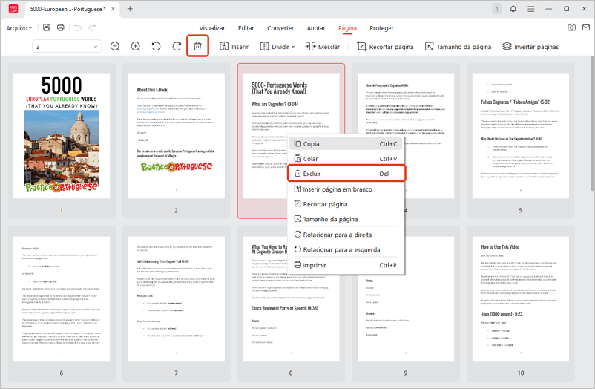Click the email envelope icon
This screenshot has height=389, width=595.
586,27
